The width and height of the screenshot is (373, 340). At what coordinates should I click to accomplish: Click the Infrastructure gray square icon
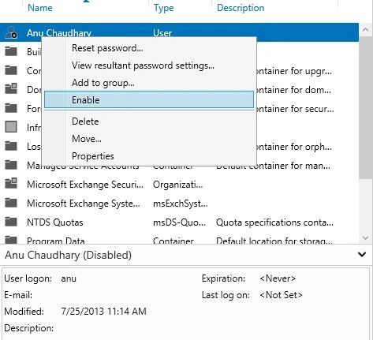[x=11, y=127]
